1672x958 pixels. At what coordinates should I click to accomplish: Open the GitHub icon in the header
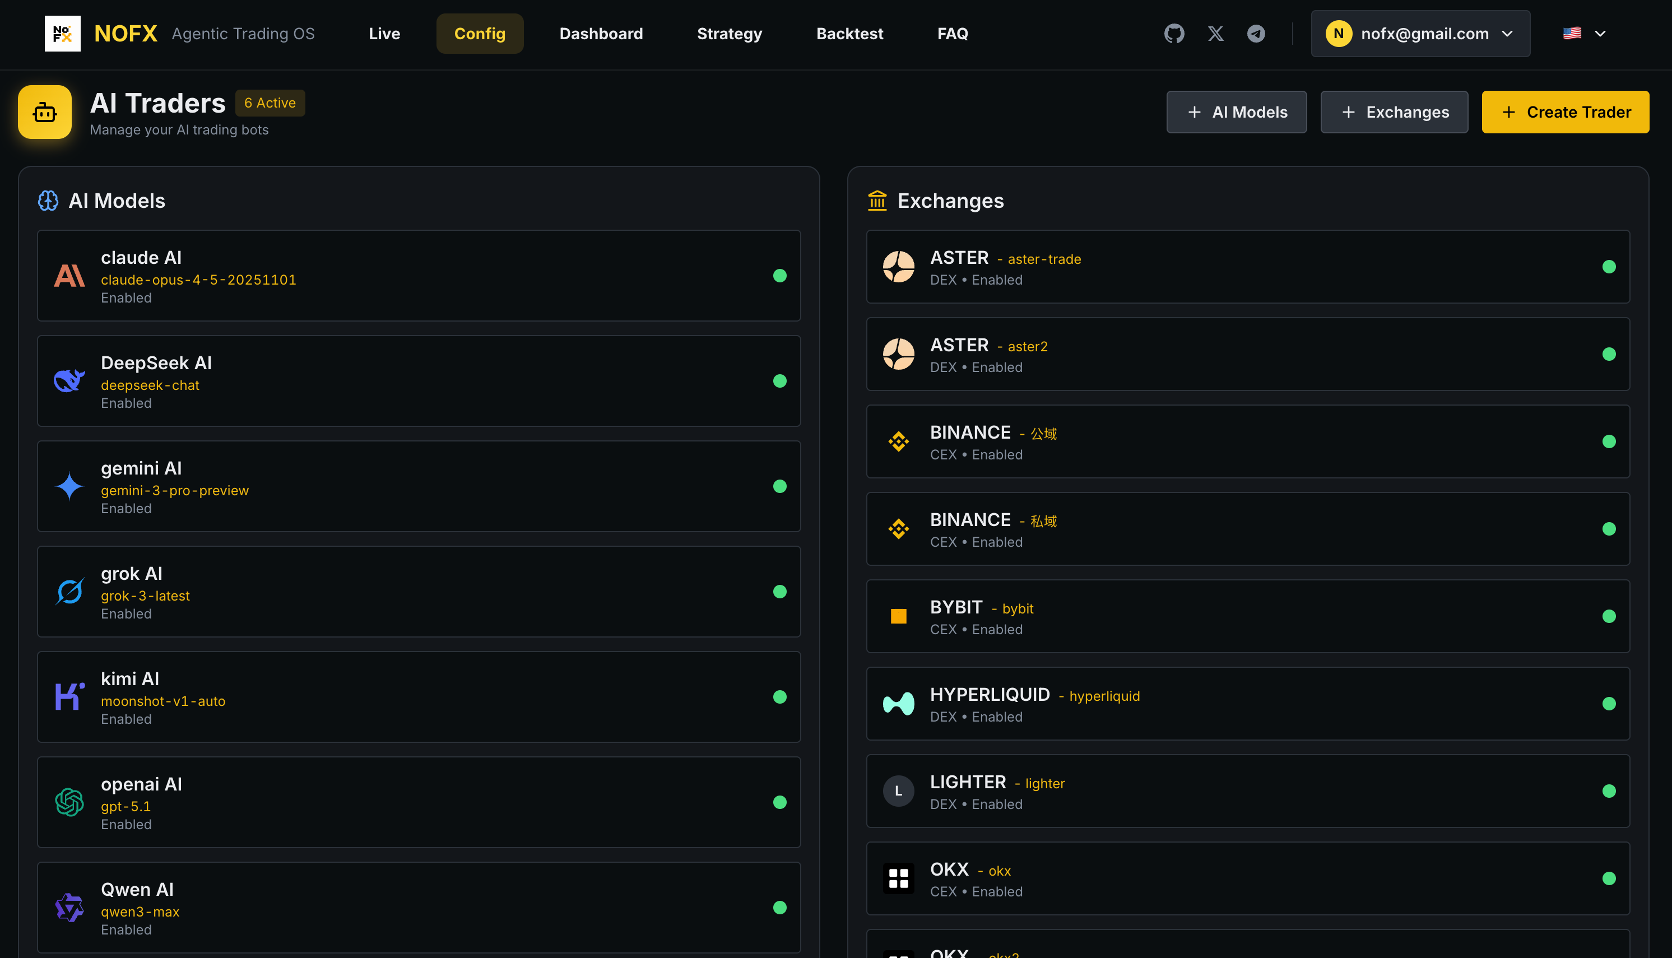pos(1174,34)
